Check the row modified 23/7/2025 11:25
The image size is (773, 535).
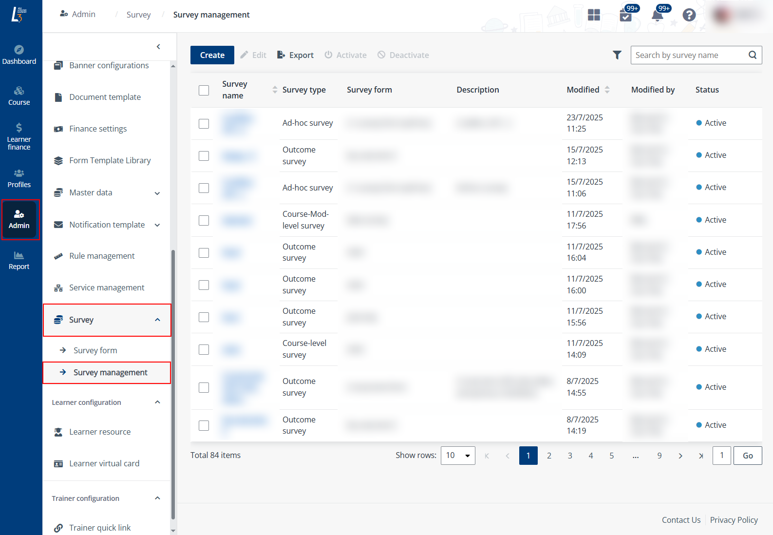[x=204, y=124]
